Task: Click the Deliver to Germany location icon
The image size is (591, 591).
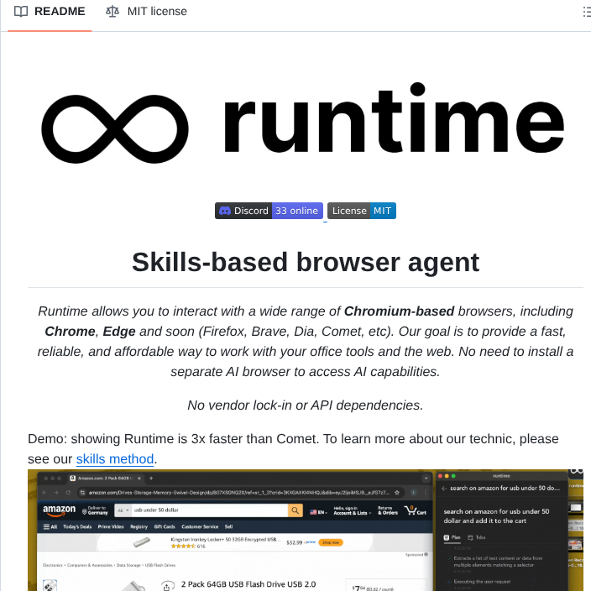Action: (85, 511)
